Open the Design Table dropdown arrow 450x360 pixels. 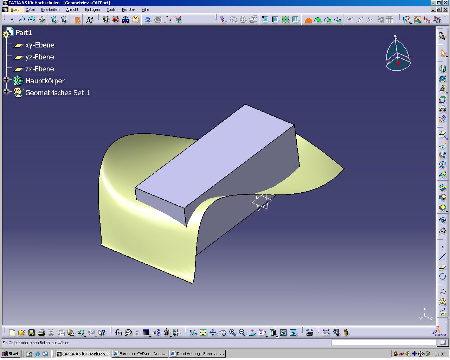pyautogui.click(x=150, y=336)
